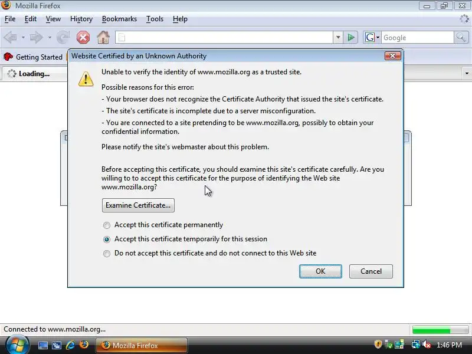Click the Getting Started bookmark icon
The height and width of the screenshot is (354, 472).
tap(8, 57)
